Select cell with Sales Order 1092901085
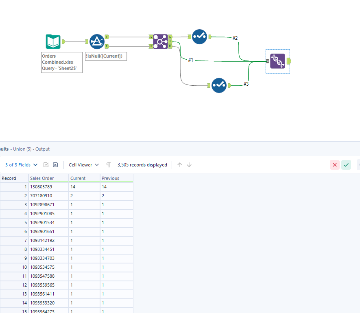Viewport: 360px width, 313px height. coord(48,214)
